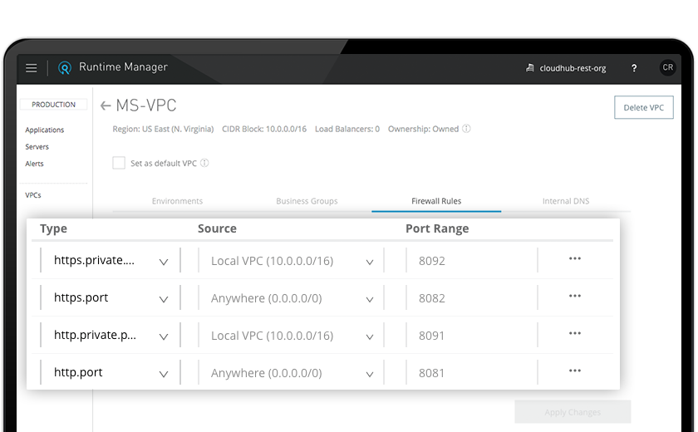Open the CR user avatar menu
This screenshot has height=432, width=698.
pos(667,67)
